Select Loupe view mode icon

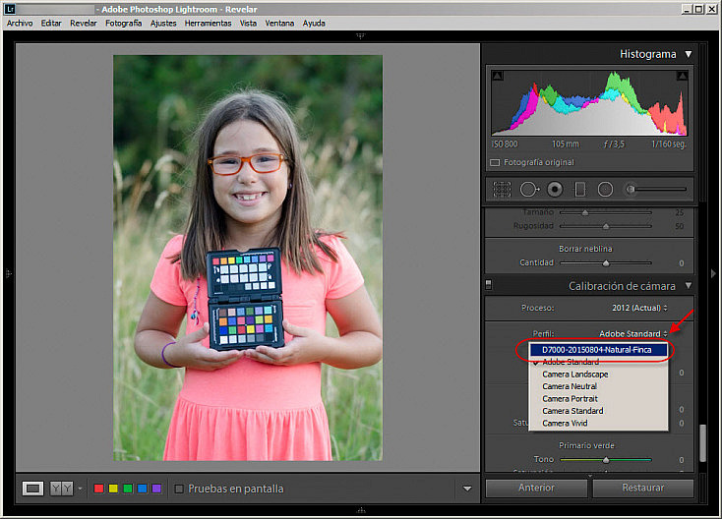click(x=32, y=489)
